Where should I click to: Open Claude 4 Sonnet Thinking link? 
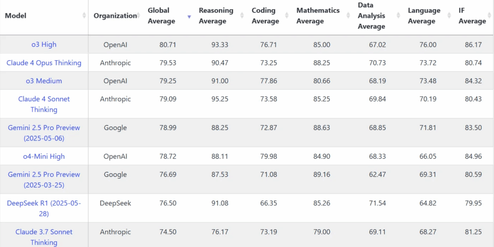(44, 104)
